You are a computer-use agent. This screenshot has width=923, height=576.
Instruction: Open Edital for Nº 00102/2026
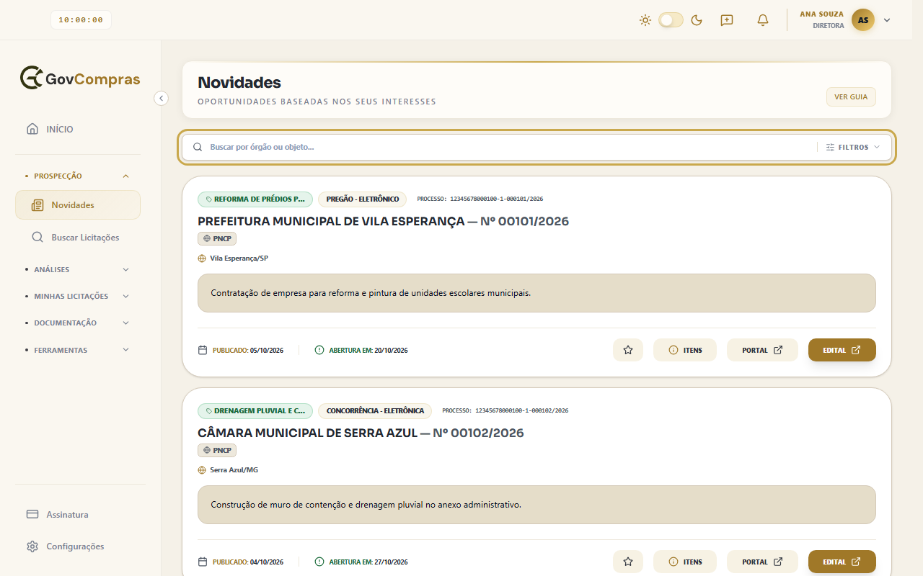pyautogui.click(x=842, y=562)
